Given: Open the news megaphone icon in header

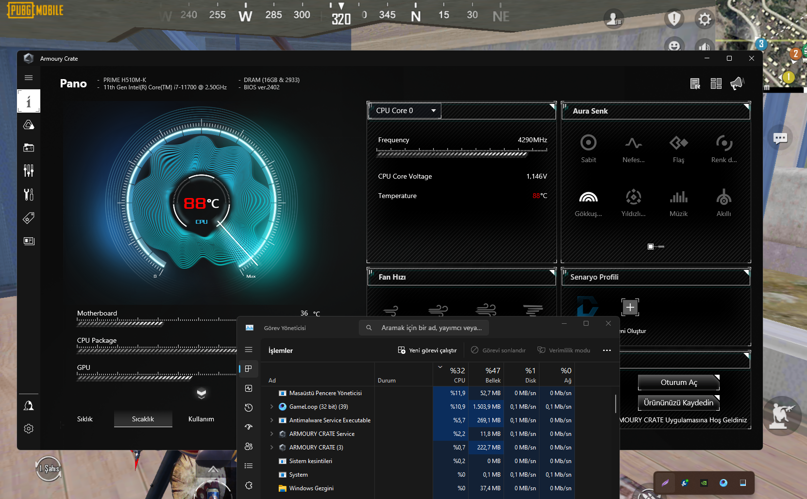Looking at the screenshot, I should (x=737, y=83).
